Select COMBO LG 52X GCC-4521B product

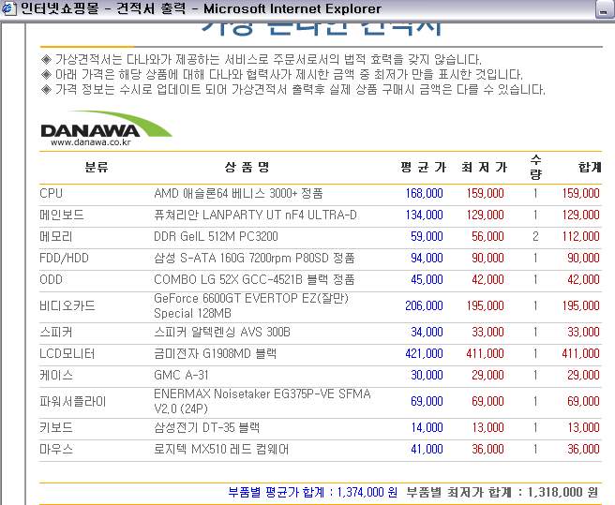tap(254, 279)
